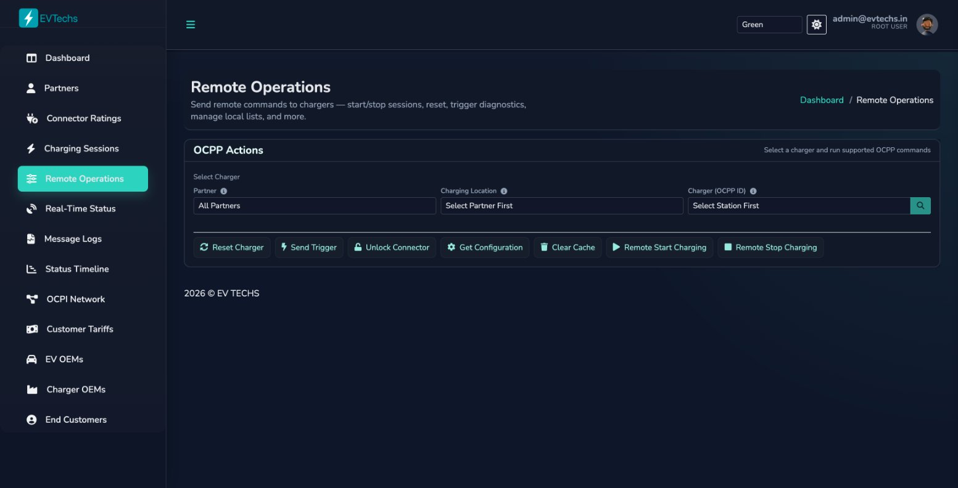Open the Select Station First charger dropdown
958x488 pixels.
tap(798, 205)
